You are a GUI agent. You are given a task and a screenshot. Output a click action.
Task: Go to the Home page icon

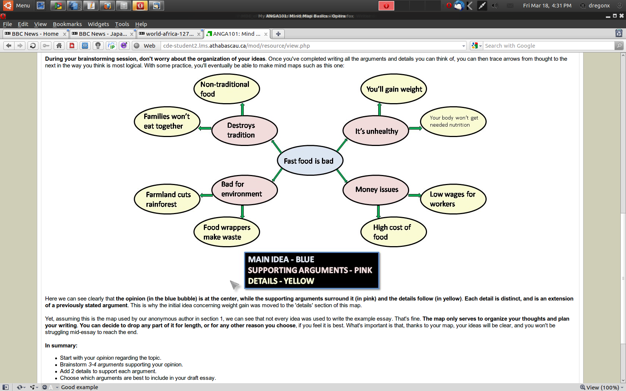click(x=59, y=45)
